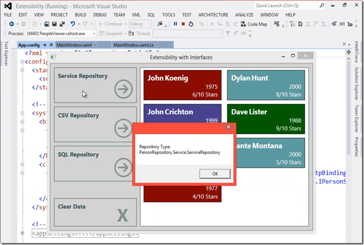
Task: Click the code editor split handle icon
Action: point(348,52)
